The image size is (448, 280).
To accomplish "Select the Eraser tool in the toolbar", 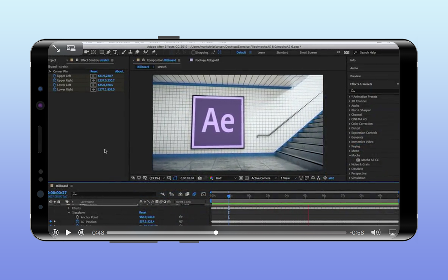I will [138, 52].
